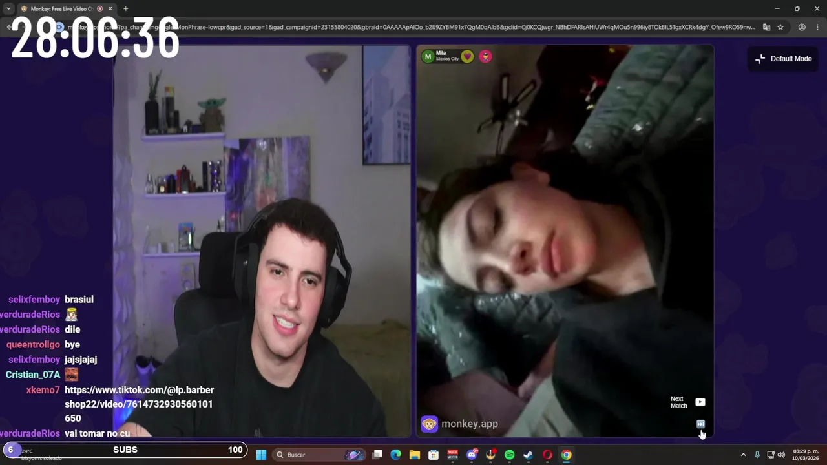This screenshot has width=827, height=465.
Task: Click the green M avatar of Mila
Action: pyautogui.click(x=428, y=57)
